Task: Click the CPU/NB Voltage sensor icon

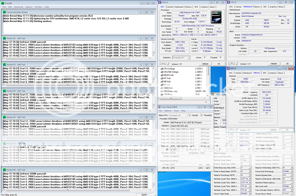Action: coord(162,72)
